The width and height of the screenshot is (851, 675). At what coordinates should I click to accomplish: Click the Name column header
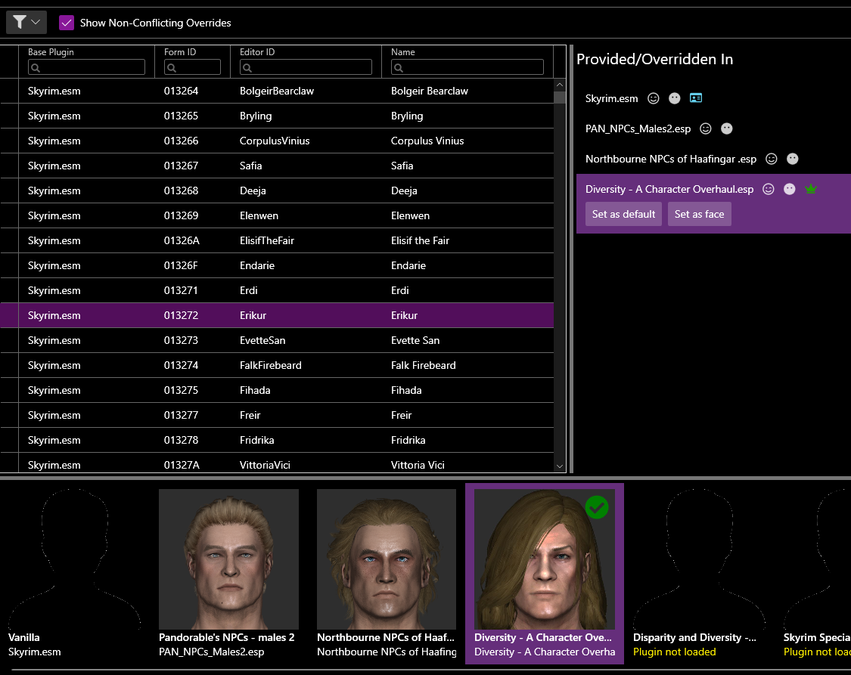point(402,52)
